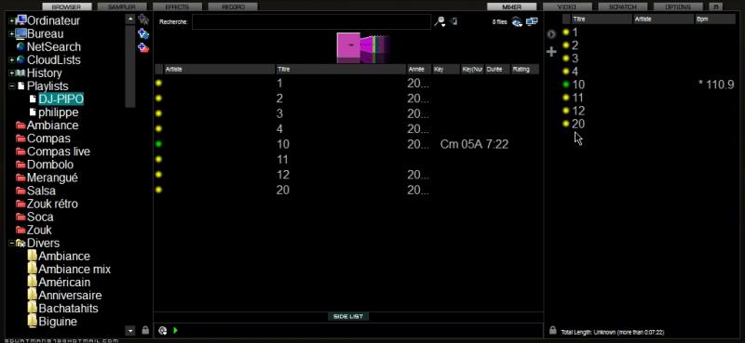The width and height of the screenshot is (745, 343).
Task: Click the add virtual folder red icon
Action: click(143, 47)
